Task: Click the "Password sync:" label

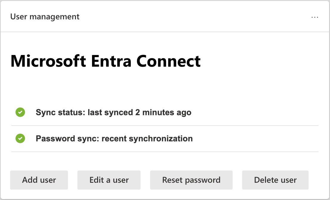Action: tap(67, 138)
